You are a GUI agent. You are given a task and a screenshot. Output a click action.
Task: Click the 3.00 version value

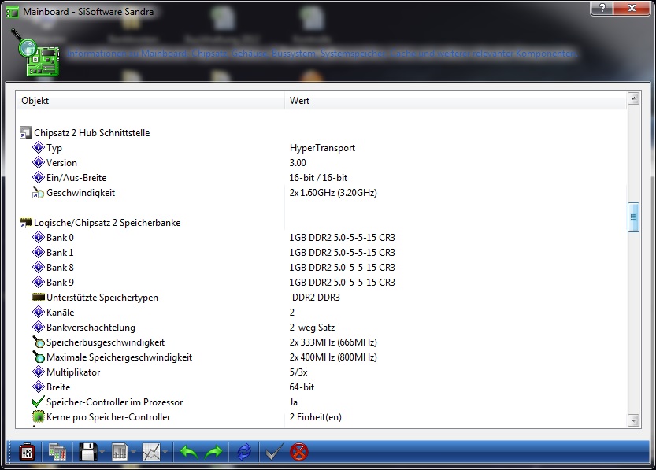[298, 163]
